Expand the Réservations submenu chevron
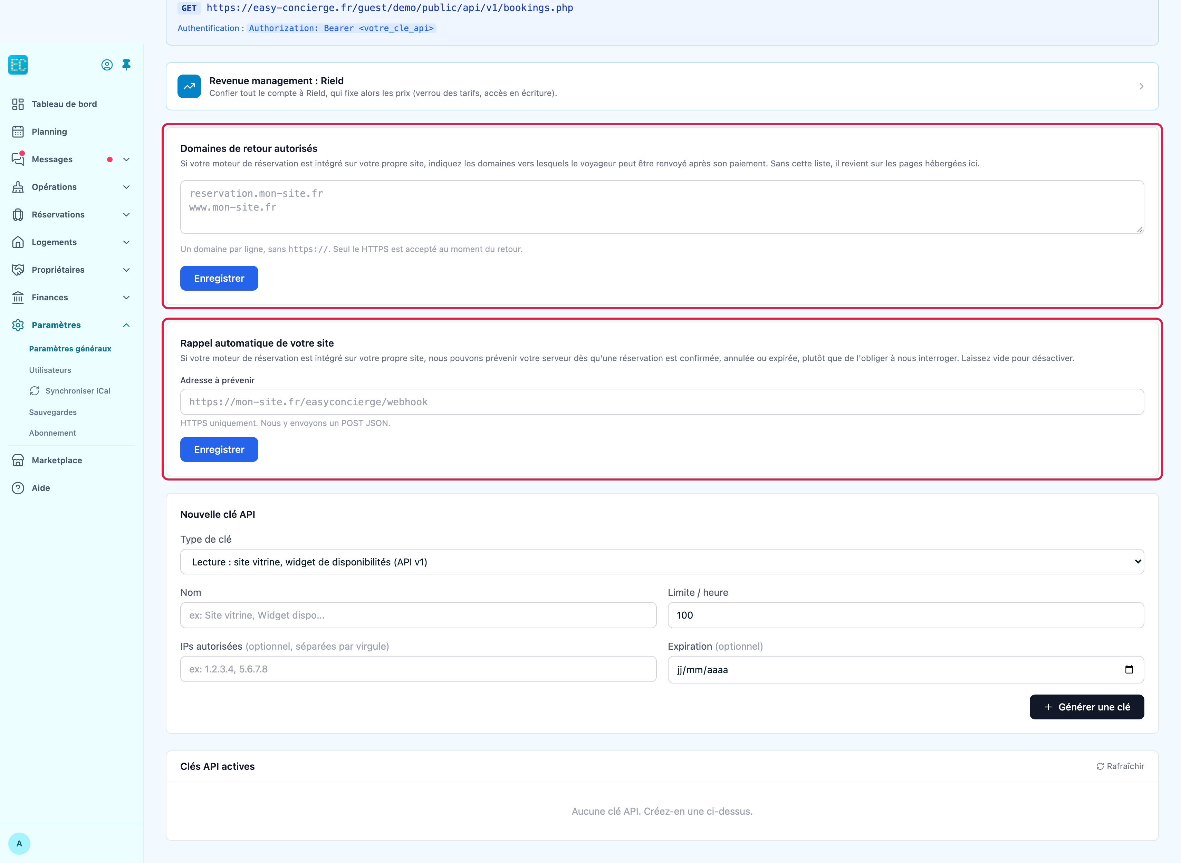This screenshot has width=1181, height=863. 126,215
